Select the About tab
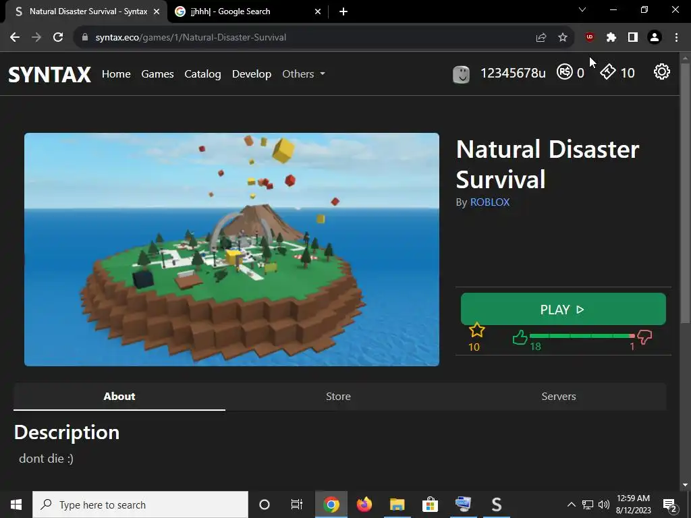Image resolution: width=691 pixels, height=518 pixels. click(x=119, y=397)
